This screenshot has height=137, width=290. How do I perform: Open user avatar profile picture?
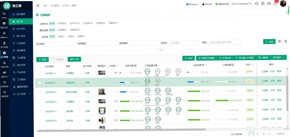(x=283, y=3)
